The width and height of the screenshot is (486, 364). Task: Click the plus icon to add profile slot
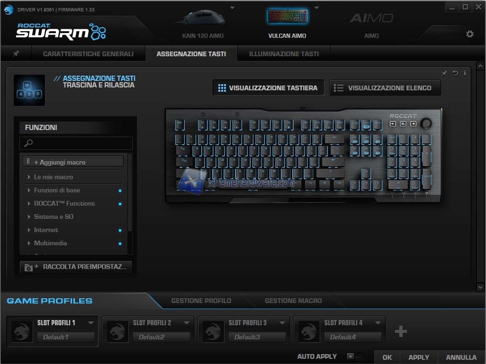401,331
